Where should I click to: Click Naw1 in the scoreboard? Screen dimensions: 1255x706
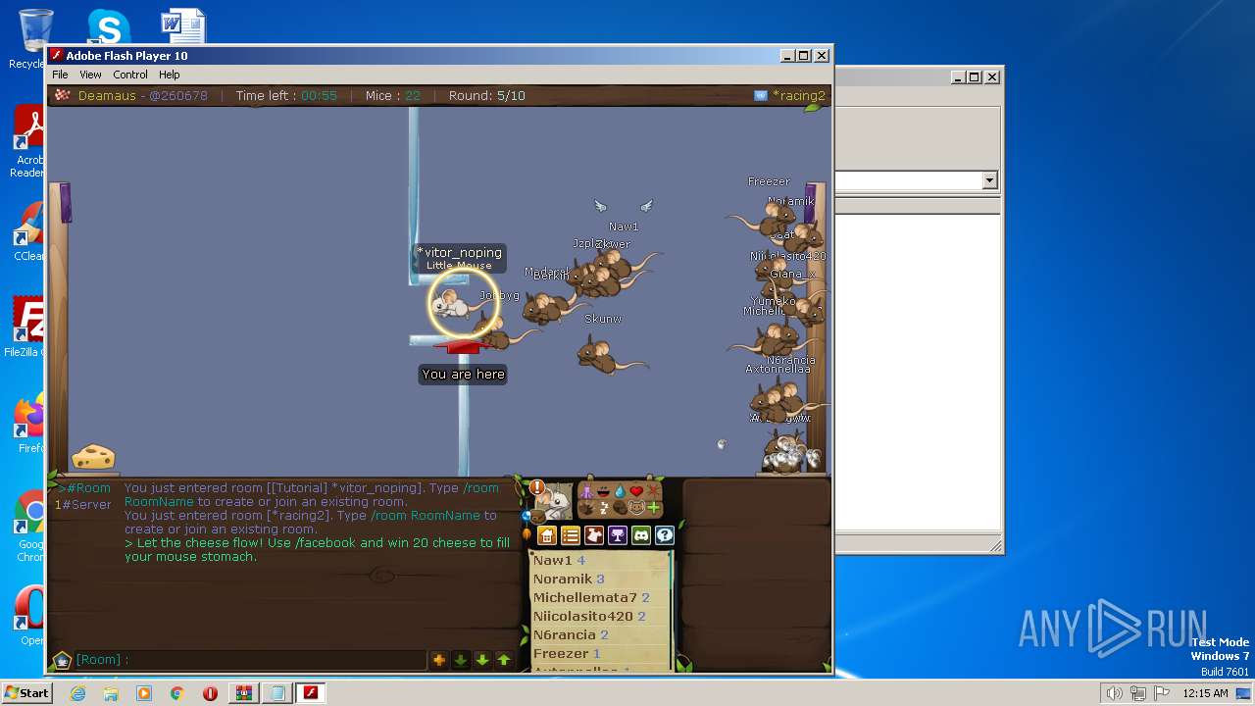pyautogui.click(x=552, y=560)
